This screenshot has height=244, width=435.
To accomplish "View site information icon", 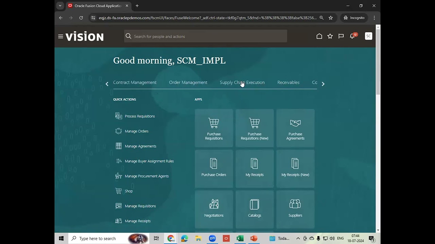I will coord(93,18).
